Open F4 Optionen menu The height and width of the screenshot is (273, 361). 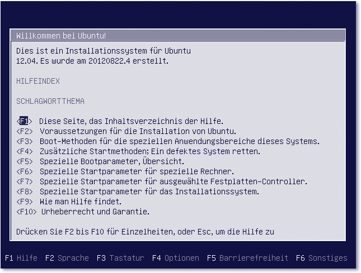point(175,258)
